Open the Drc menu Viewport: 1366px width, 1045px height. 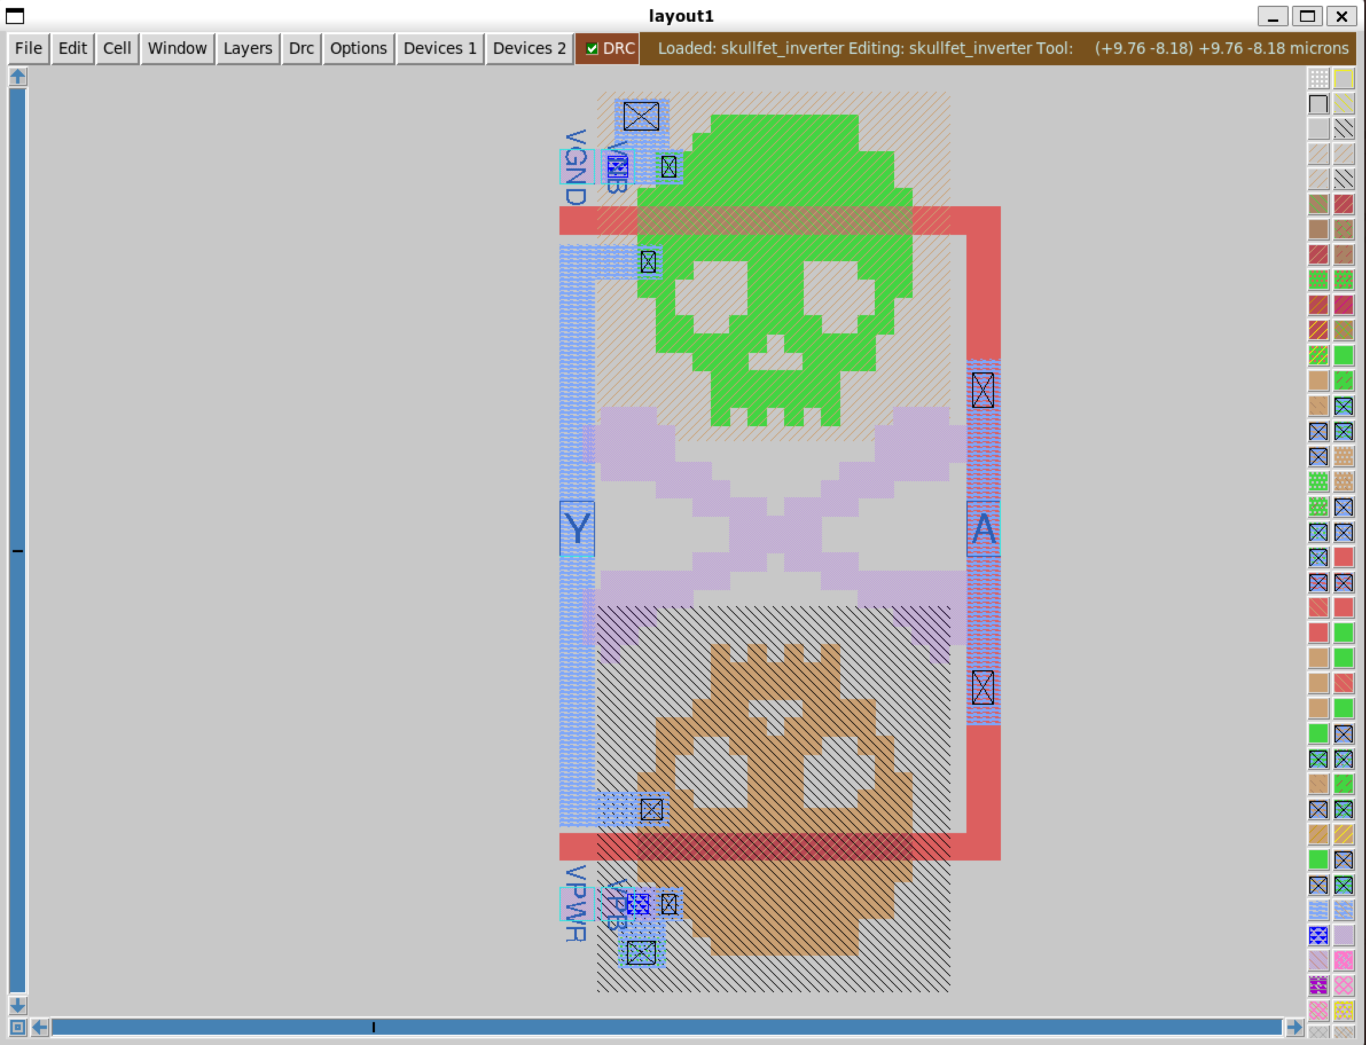[x=301, y=49]
